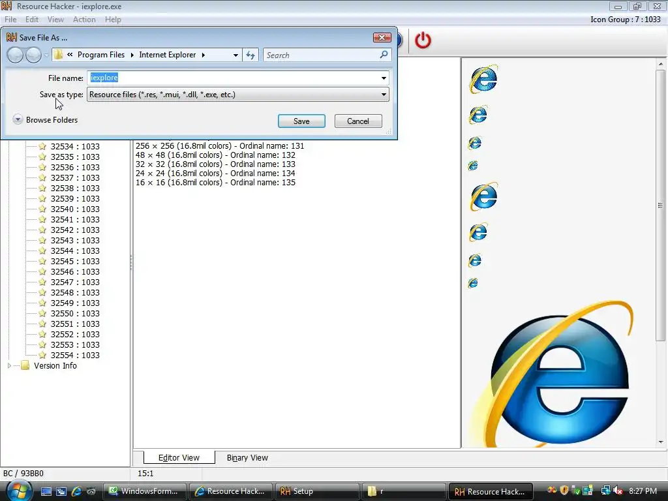Click the icon preview scroll up arrow
The image size is (668, 501).
661,64
